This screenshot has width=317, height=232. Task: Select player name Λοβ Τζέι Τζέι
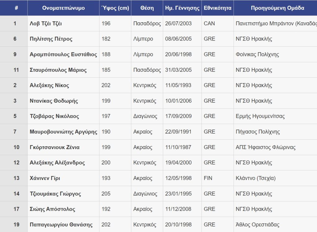click(x=46, y=24)
